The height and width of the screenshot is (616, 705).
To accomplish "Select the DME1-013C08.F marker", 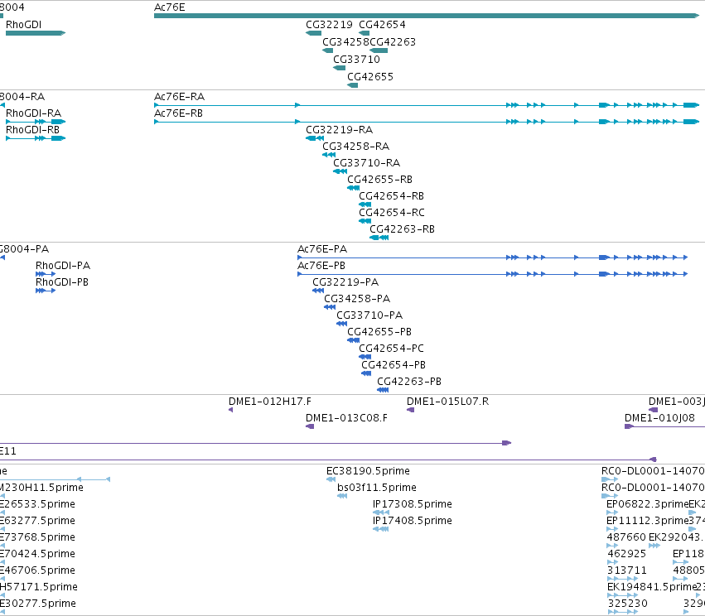I will click(310, 426).
